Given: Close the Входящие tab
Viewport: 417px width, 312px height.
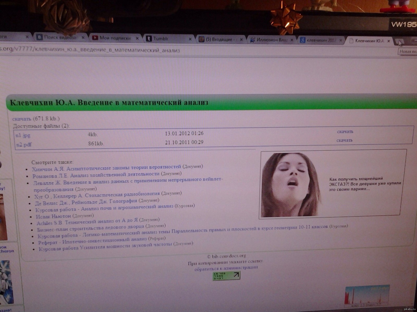Looking at the screenshot, I should pyautogui.click(x=241, y=40).
